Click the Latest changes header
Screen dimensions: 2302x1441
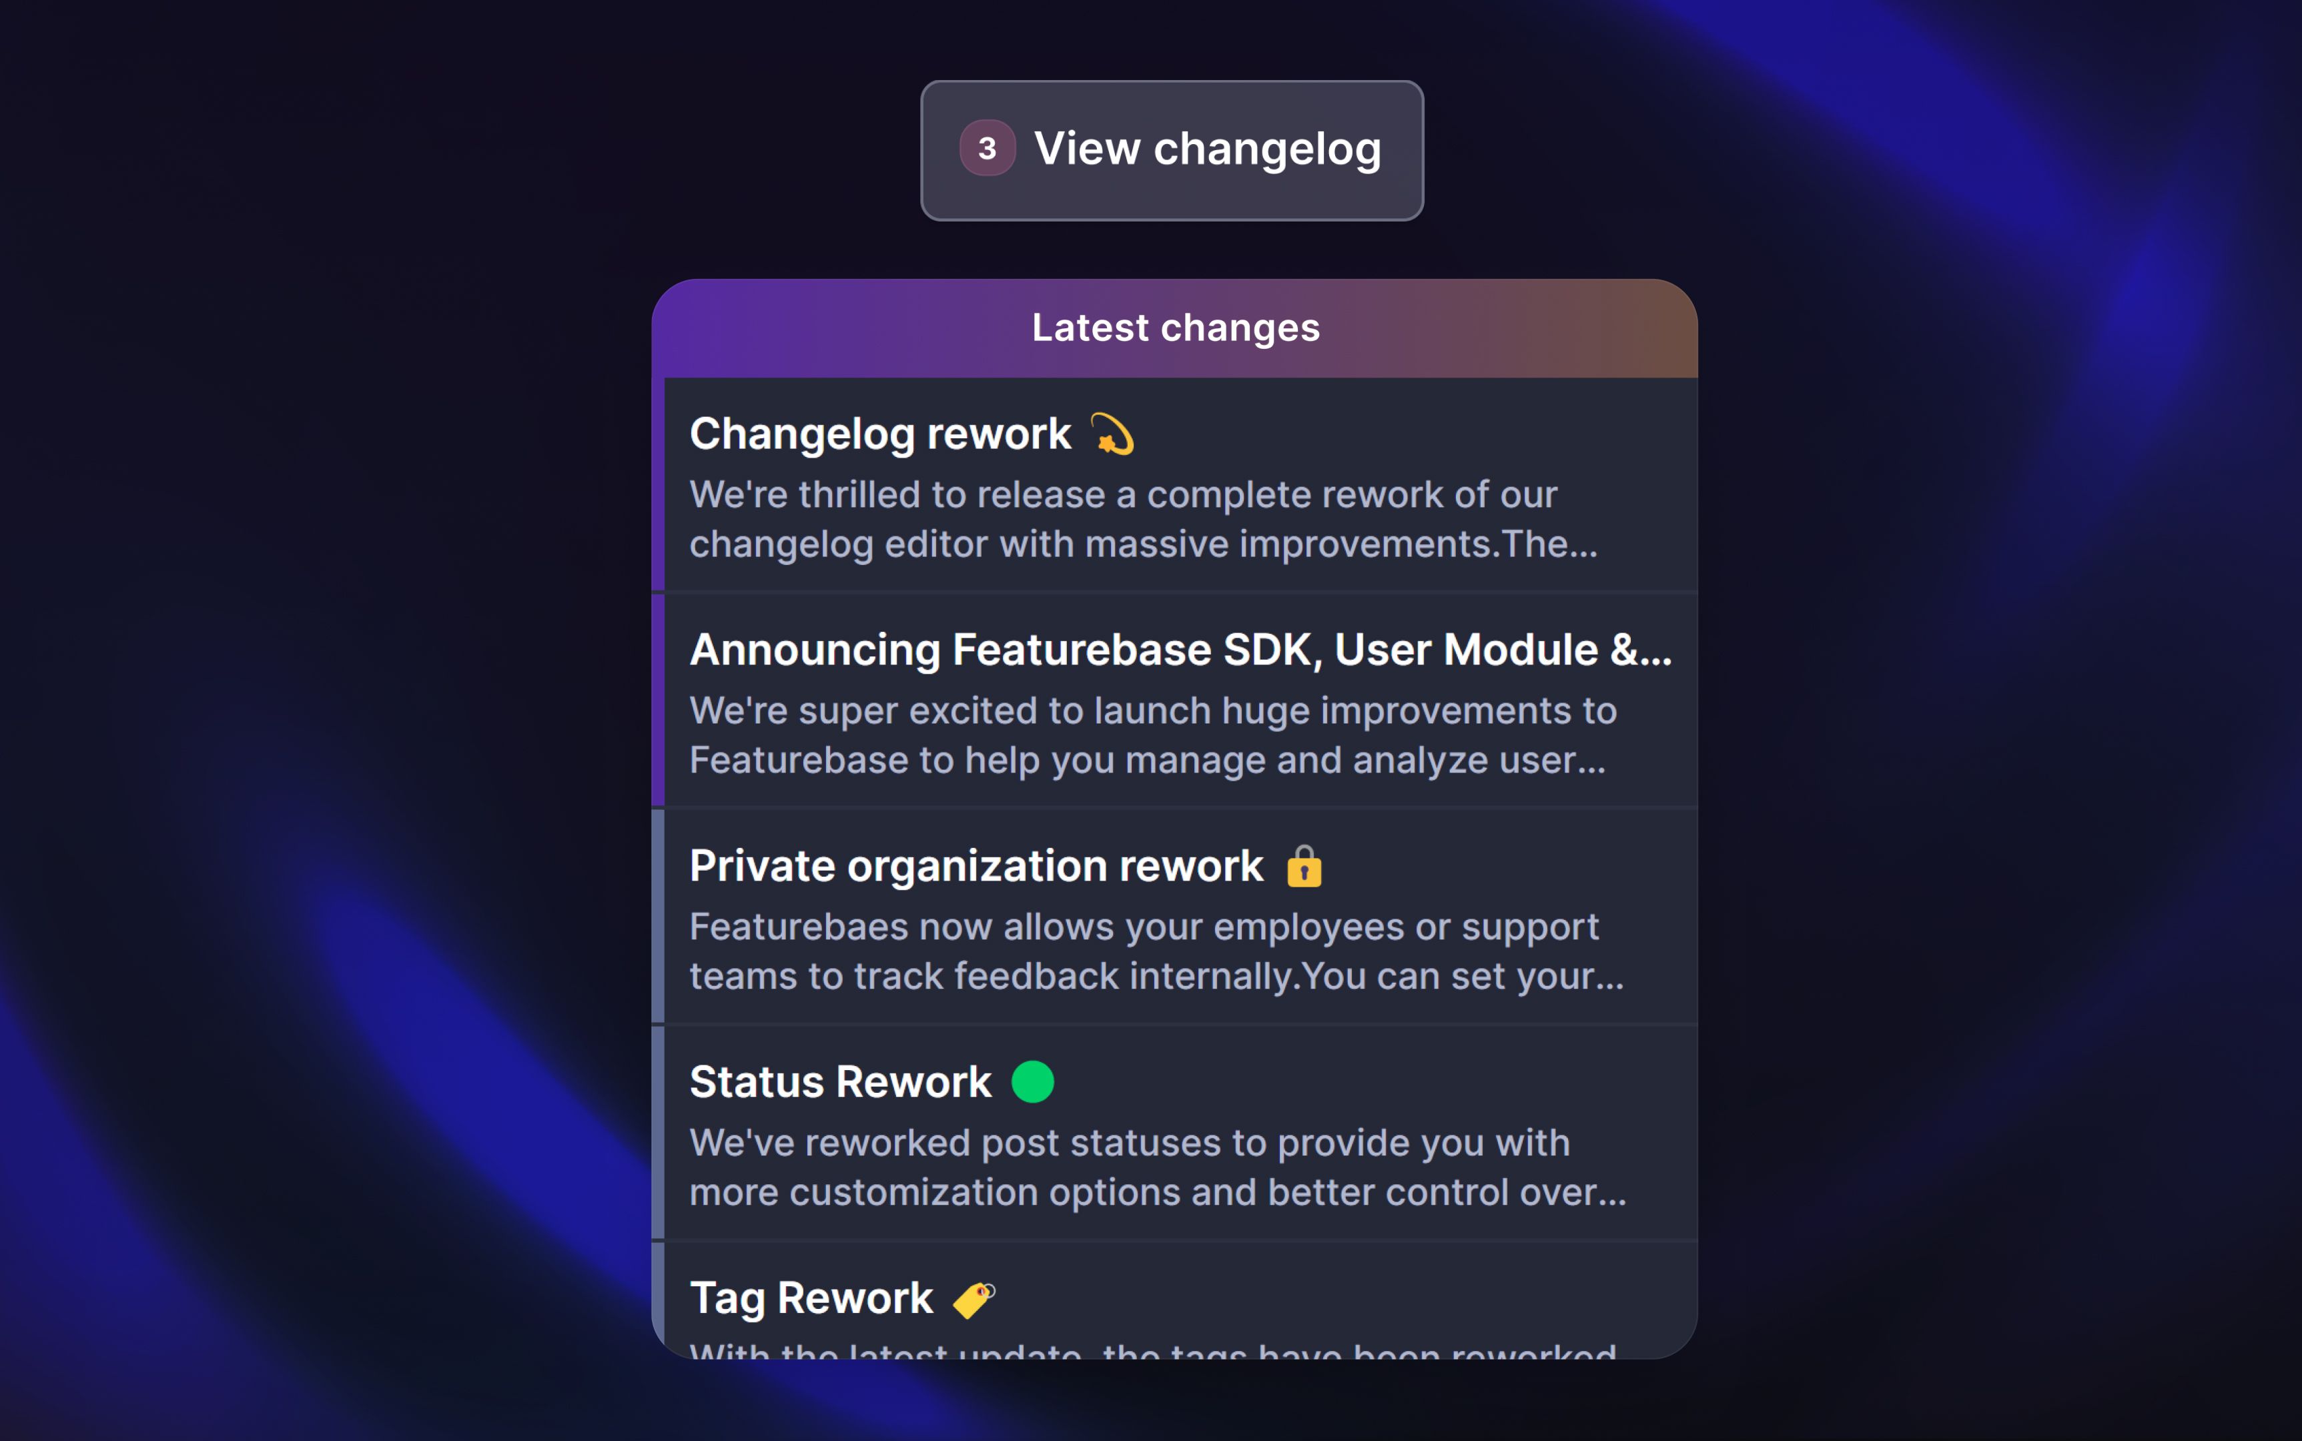click(1176, 328)
